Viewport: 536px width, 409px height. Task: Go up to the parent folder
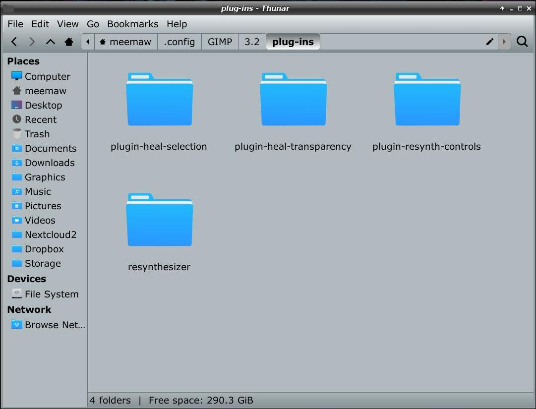50,42
